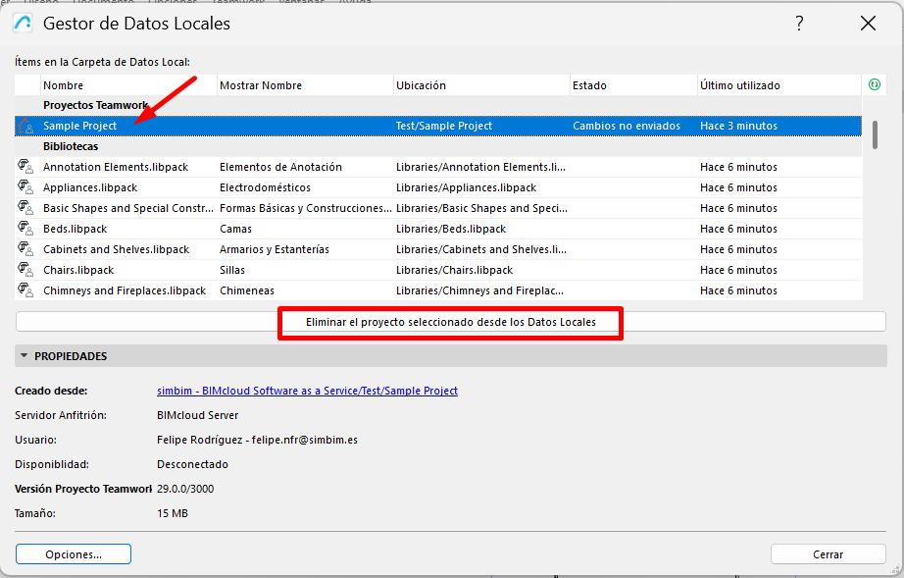This screenshot has height=578, width=904.
Task: Click the list's vertical scrollbar thumb
Action: (x=875, y=135)
